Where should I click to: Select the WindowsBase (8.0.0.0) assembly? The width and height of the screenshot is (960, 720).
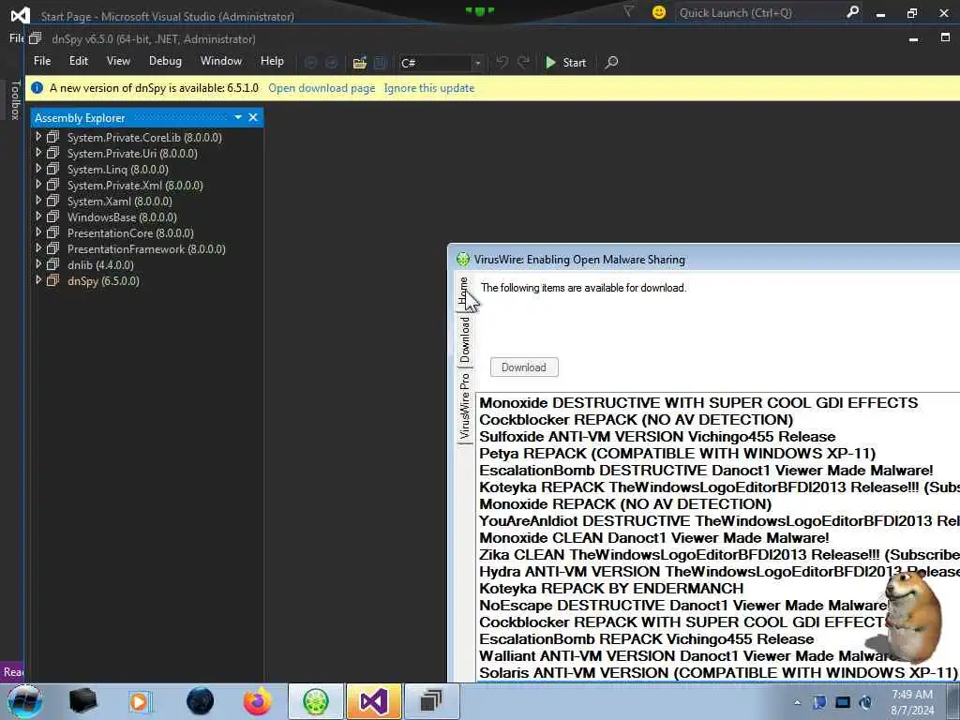pyautogui.click(x=122, y=217)
